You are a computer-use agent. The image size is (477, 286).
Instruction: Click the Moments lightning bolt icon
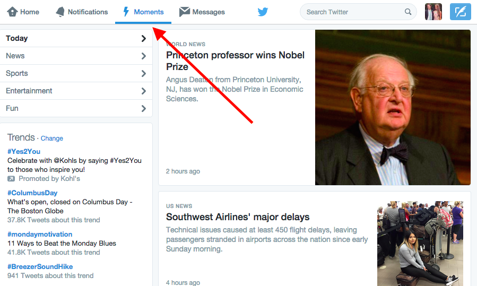tap(126, 12)
